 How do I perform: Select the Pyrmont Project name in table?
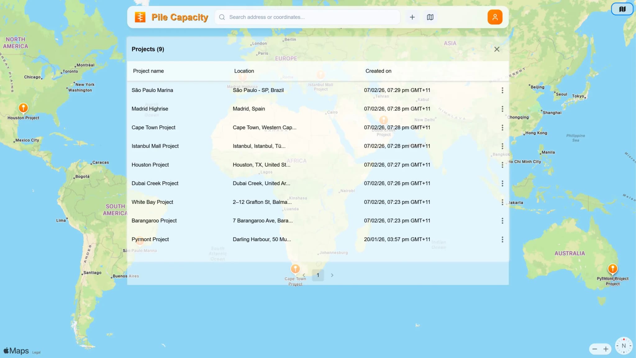pyautogui.click(x=150, y=239)
